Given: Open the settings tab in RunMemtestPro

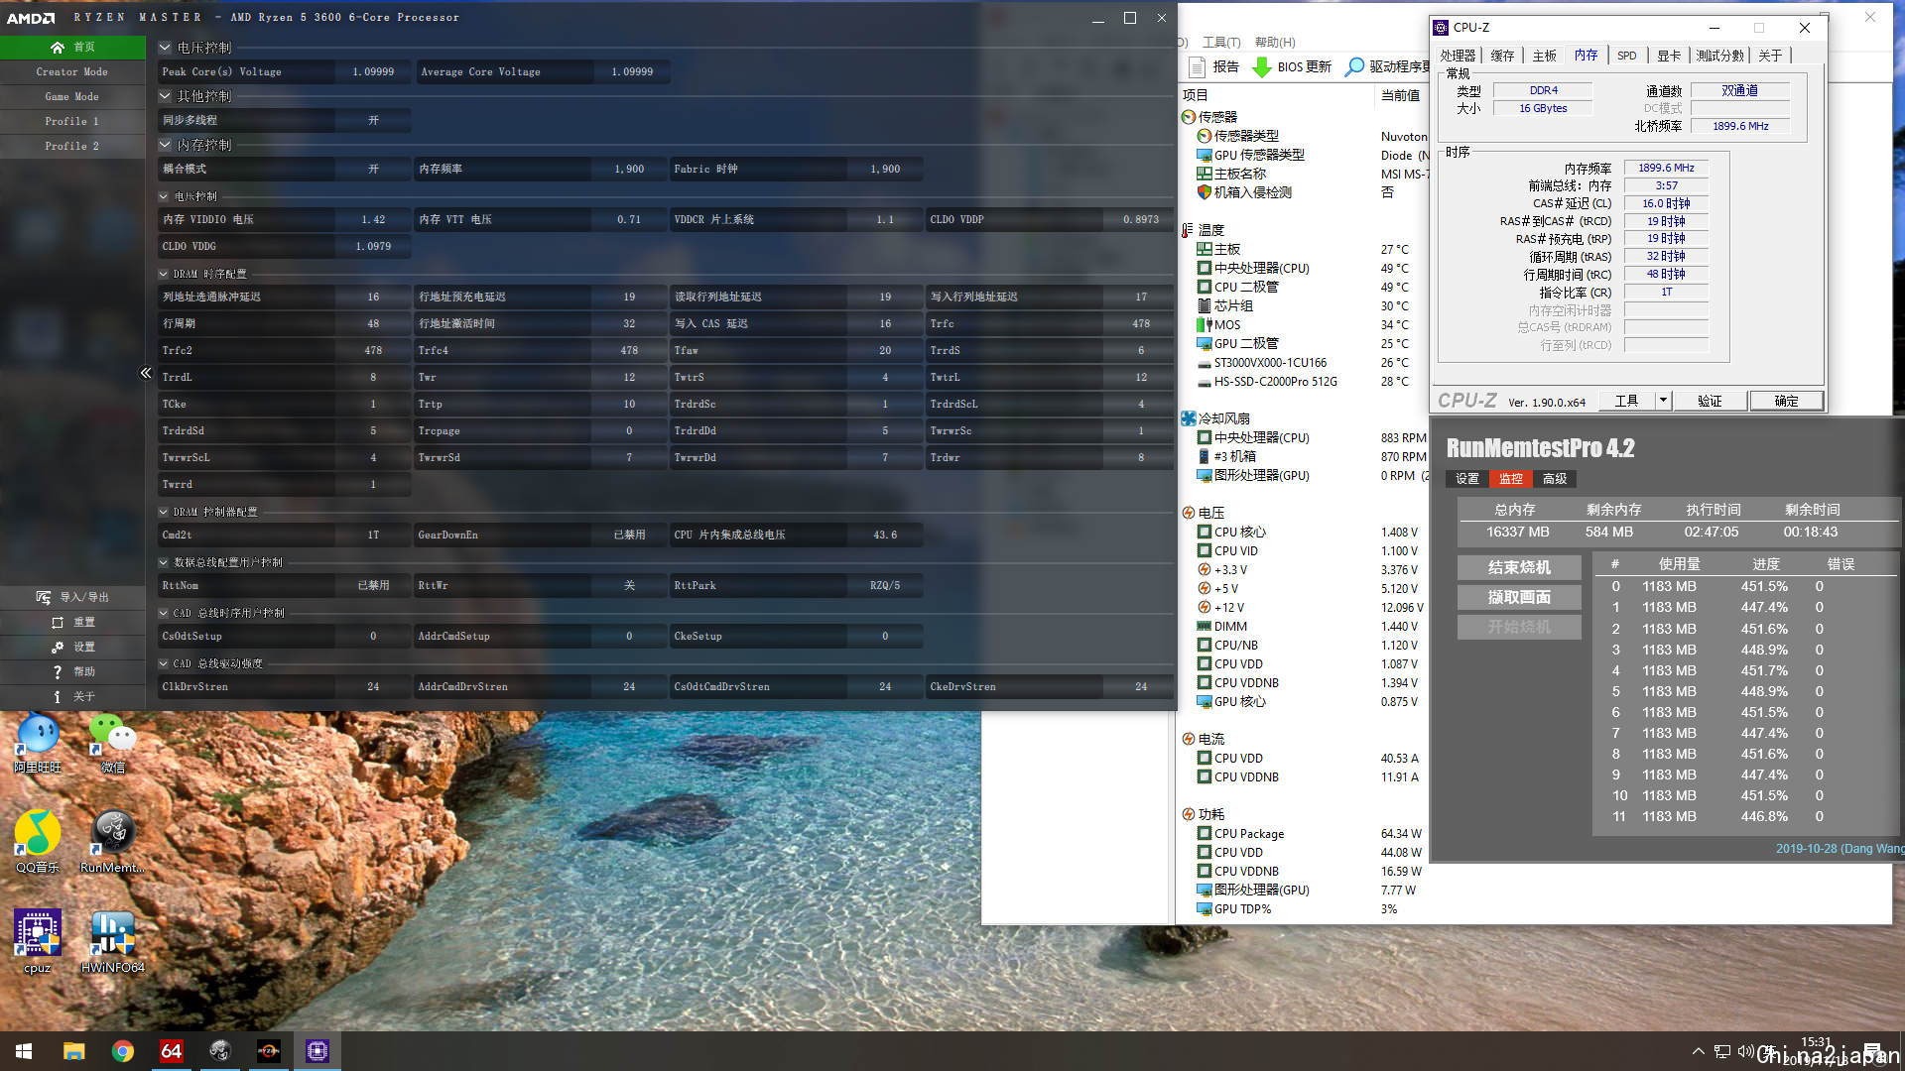Looking at the screenshot, I should coord(1467,479).
